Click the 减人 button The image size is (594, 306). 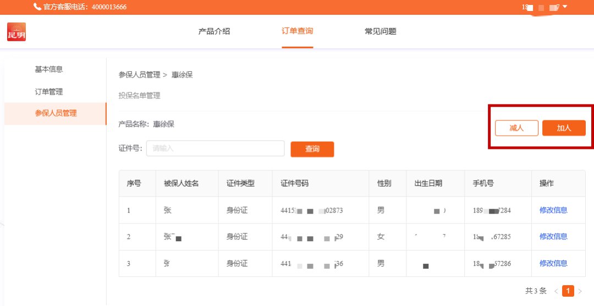(516, 128)
